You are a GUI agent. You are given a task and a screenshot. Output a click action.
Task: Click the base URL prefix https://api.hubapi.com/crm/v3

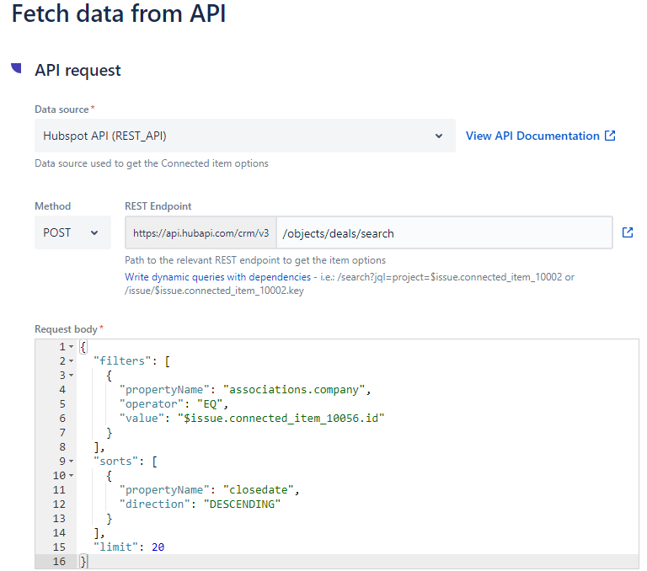click(x=201, y=232)
